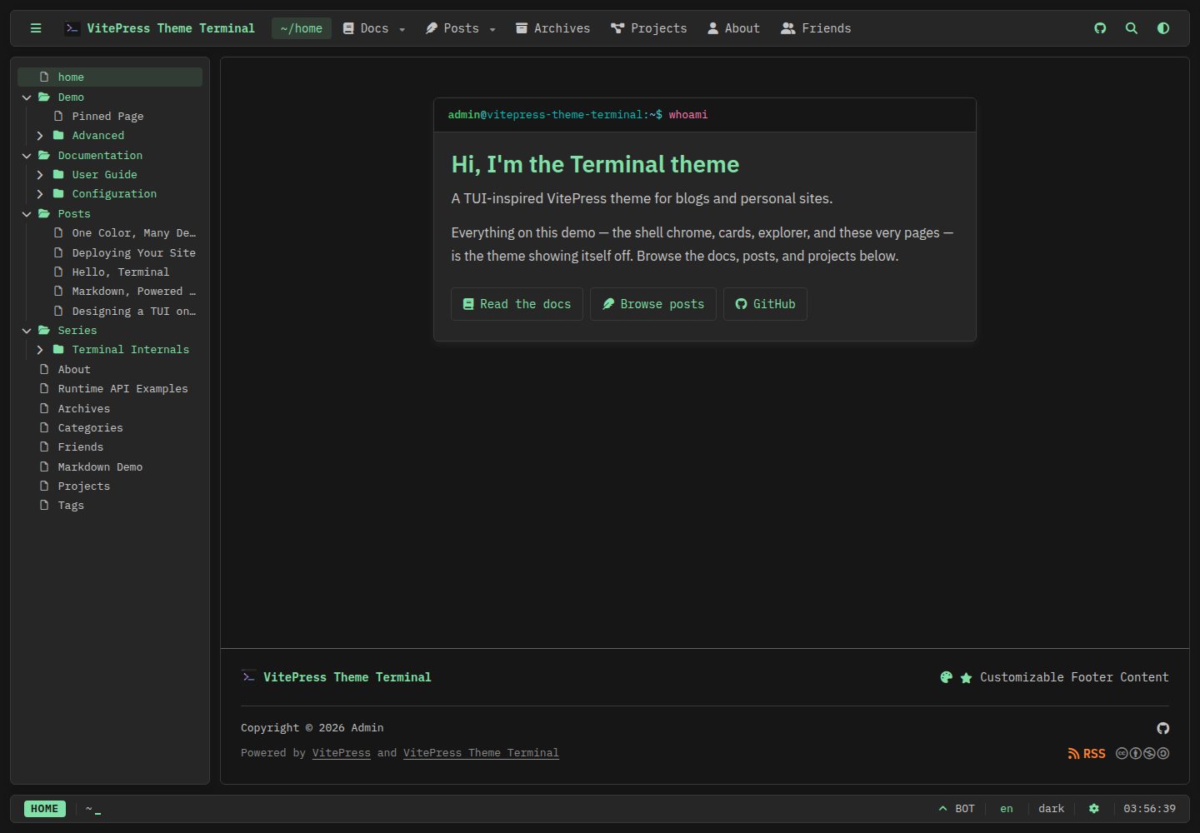Open the Deploying Your Site post
Image resolution: width=1200 pixels, height=833 pixels.
point(117,253)
